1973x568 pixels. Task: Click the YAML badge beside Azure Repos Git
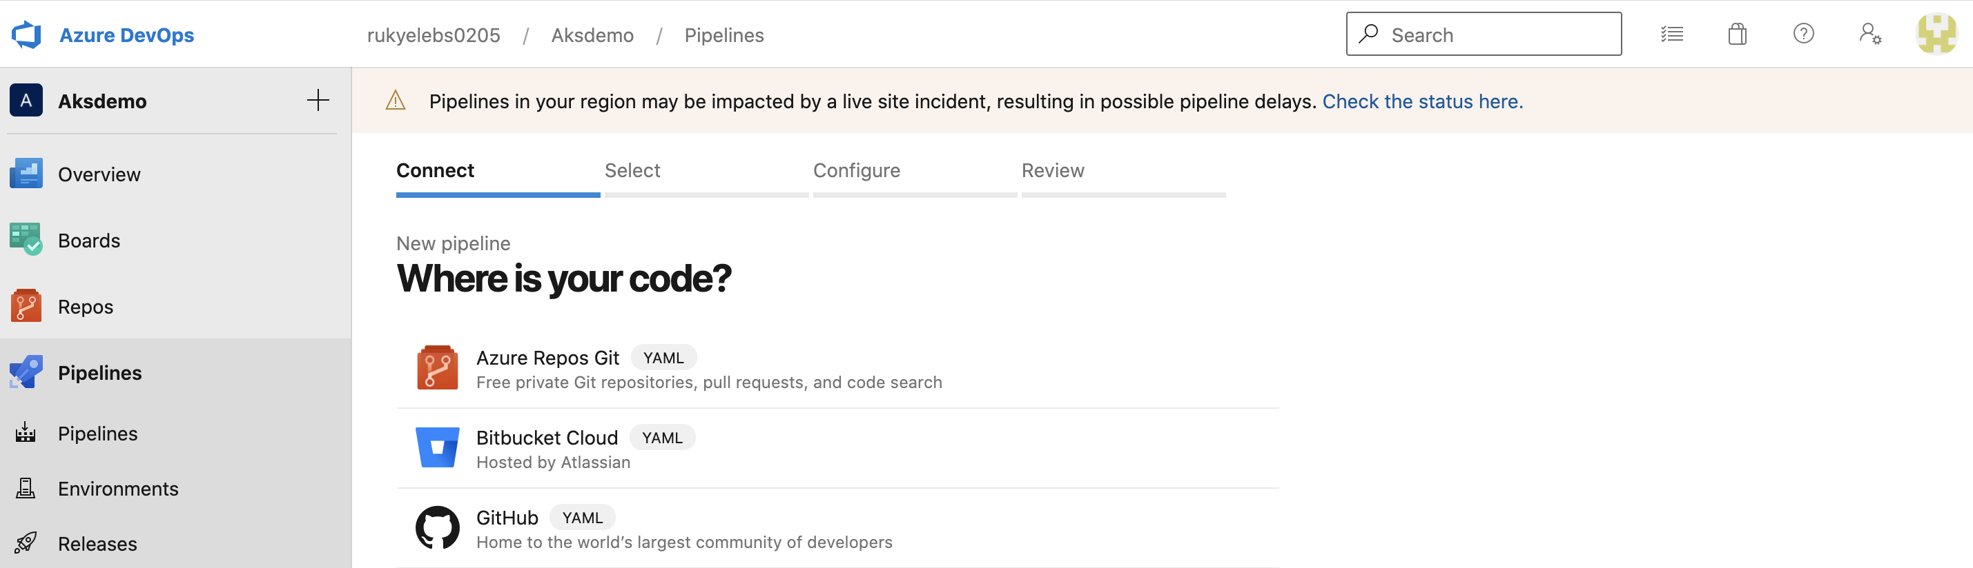tap(663, 358)
